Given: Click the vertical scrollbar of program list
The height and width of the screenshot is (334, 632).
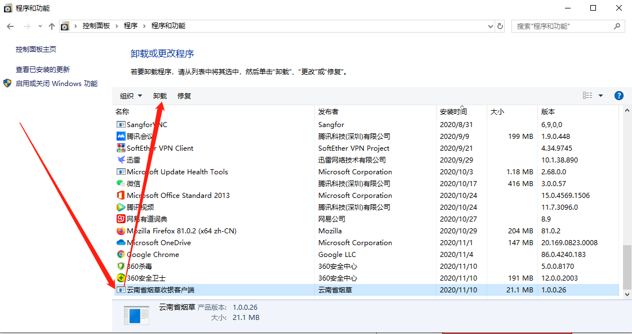Looking at the screenshot, I should 627,267.
